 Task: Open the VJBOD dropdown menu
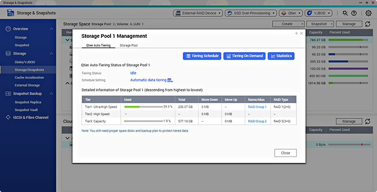click(x=318, y=13)
